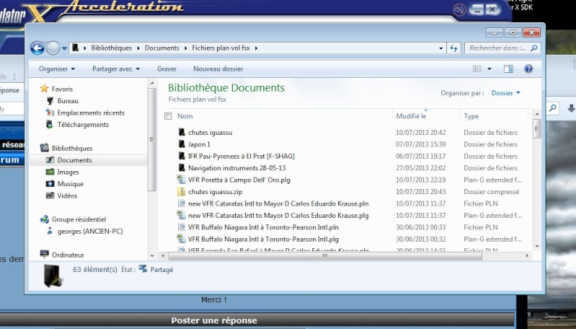Select 'Navigation instruments 28-05-13' folder icon
This screenshot has height=329, width=576.
(x=182, y=167)
